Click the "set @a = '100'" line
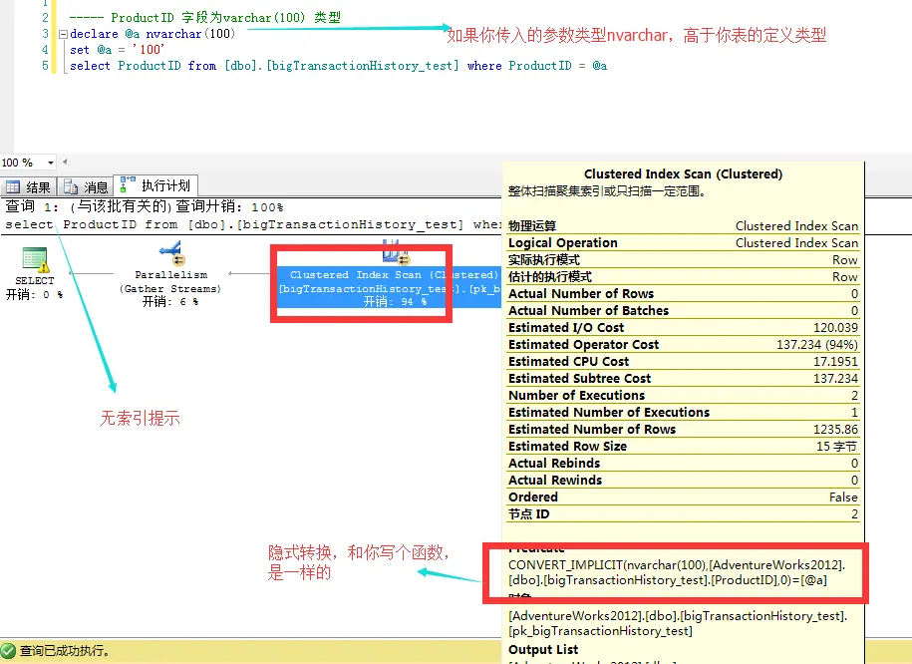The height and width of the screenshot is (664, 912). coord(117,50)
